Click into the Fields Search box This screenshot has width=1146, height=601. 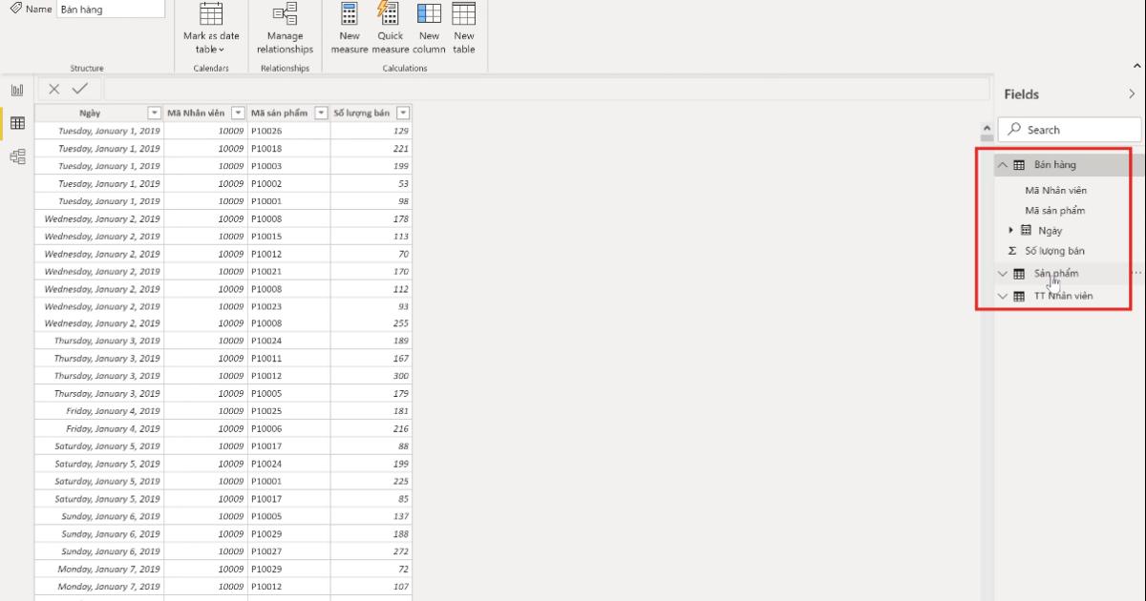pyautogui.click(x=1070, y=130)
